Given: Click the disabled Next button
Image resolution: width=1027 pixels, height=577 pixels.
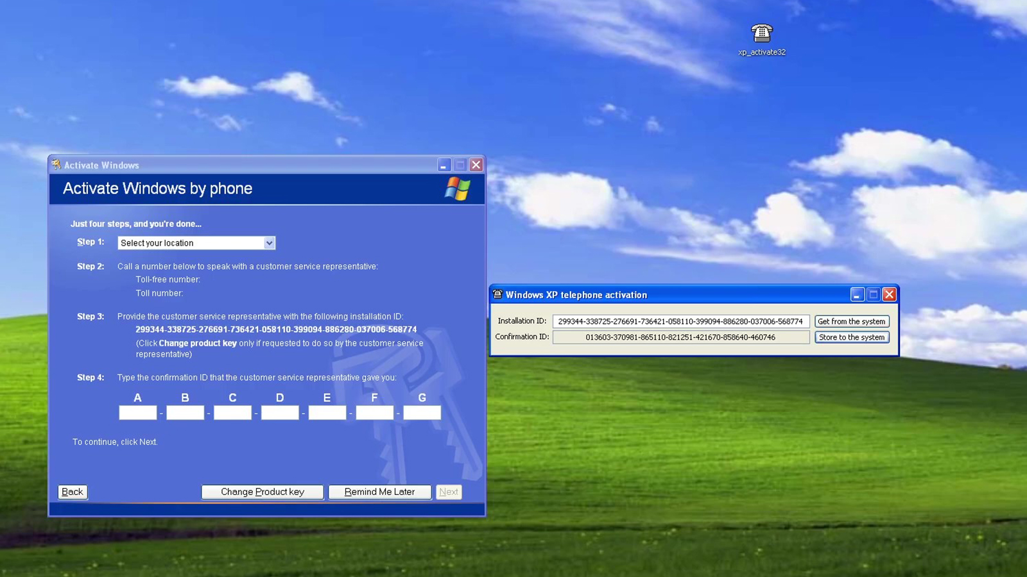Looking at the screenshot, I should click(x=449, y=492).
